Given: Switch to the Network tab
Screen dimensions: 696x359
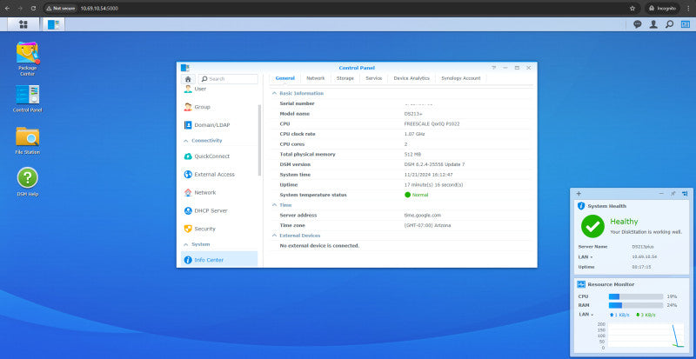Looking at the screenshot, I should [316, 78].
